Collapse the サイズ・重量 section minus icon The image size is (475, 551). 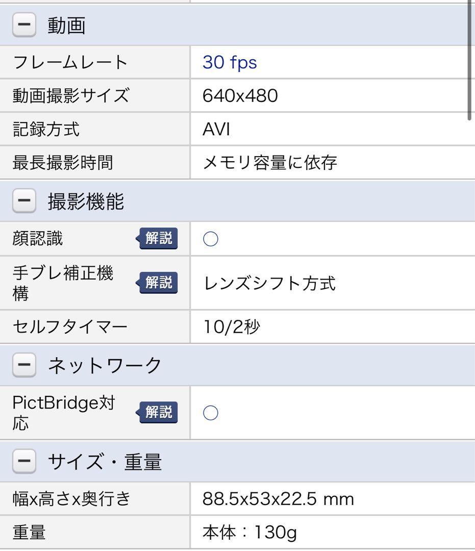pyautogui.click(x=24, y=462)
